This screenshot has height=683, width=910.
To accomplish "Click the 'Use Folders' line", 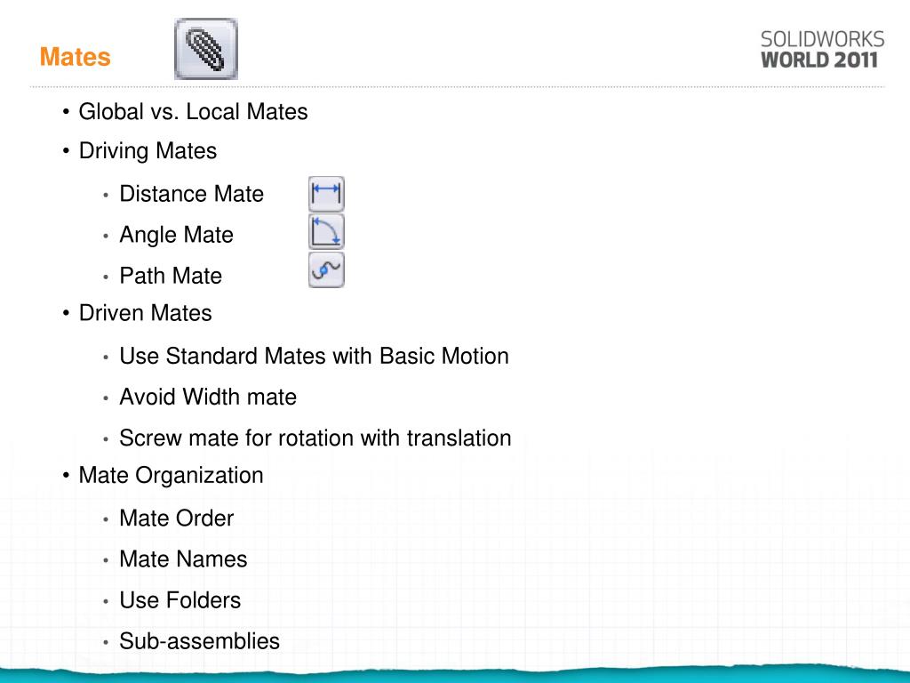I will point(180,600).
